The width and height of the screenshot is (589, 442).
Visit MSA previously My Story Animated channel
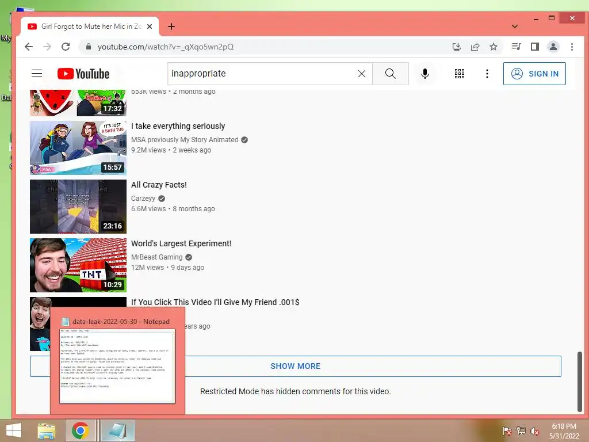tap(185, 139)
